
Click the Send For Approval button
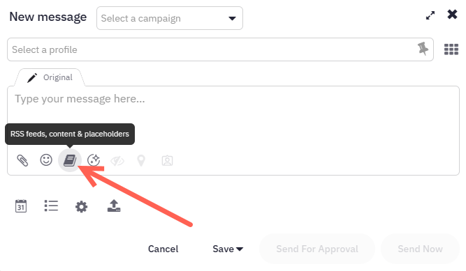(317, 249)
